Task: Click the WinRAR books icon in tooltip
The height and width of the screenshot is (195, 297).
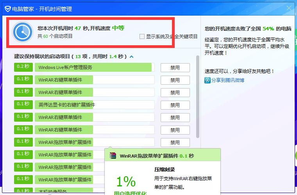Action: [113, 156]
